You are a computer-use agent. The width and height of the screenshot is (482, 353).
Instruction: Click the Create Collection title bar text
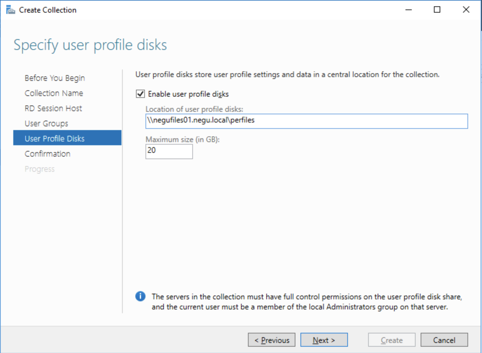48,10
